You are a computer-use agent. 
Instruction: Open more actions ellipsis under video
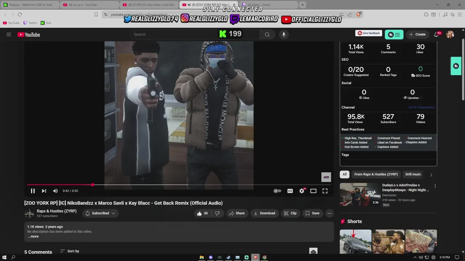329,213
